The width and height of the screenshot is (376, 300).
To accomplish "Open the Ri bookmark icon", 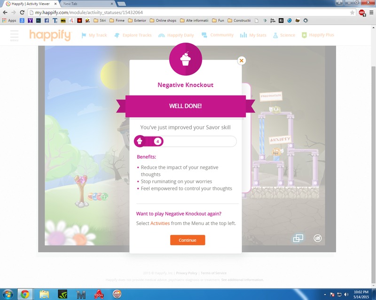I will pyautogui.click(x=281, y=21).
